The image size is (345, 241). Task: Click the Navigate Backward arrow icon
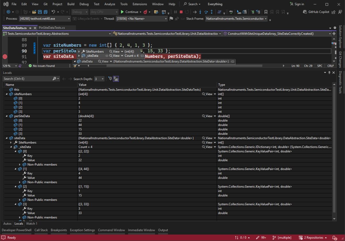coord(8,12)
